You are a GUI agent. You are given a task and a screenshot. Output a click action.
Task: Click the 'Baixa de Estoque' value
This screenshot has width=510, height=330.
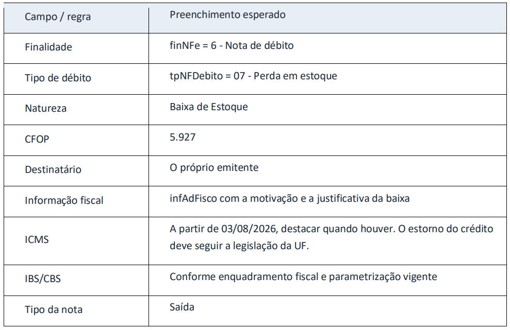coord(209,107)
